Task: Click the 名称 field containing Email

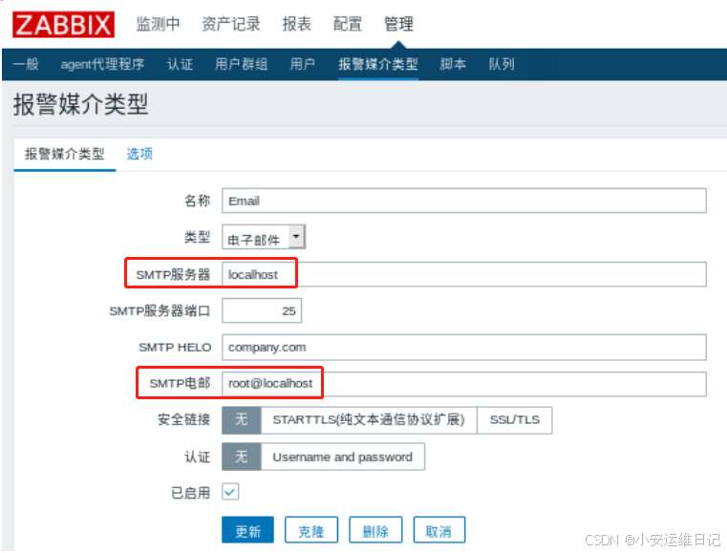Action: click(464, 201)
